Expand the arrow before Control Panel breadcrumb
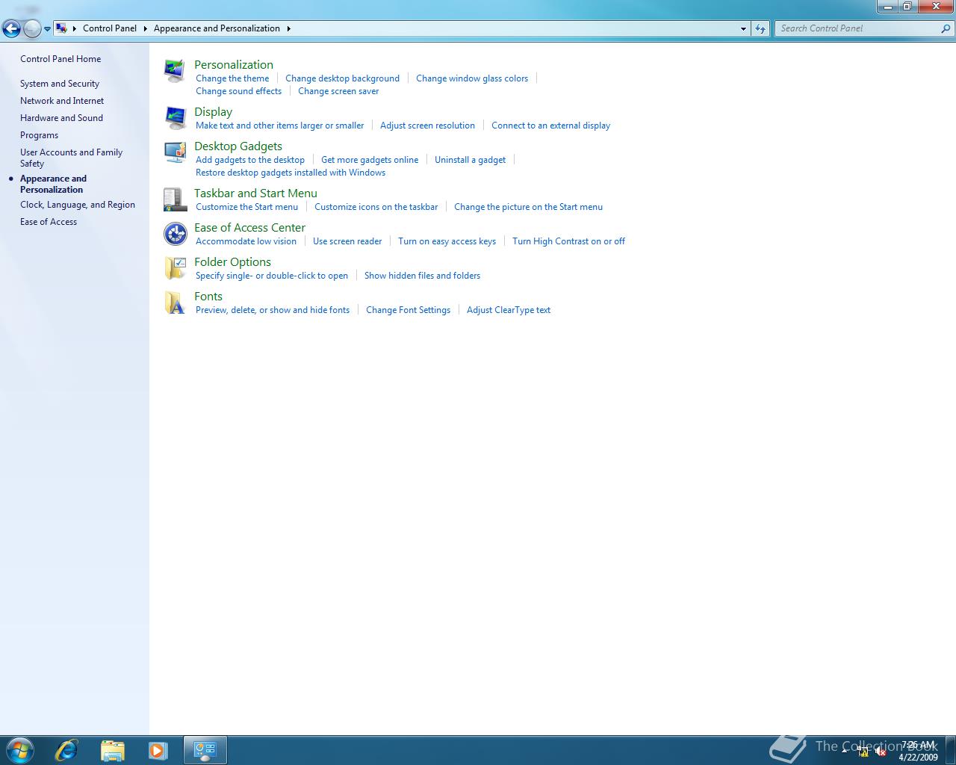This screenshot has width=956, height=765. coord(75,28)
